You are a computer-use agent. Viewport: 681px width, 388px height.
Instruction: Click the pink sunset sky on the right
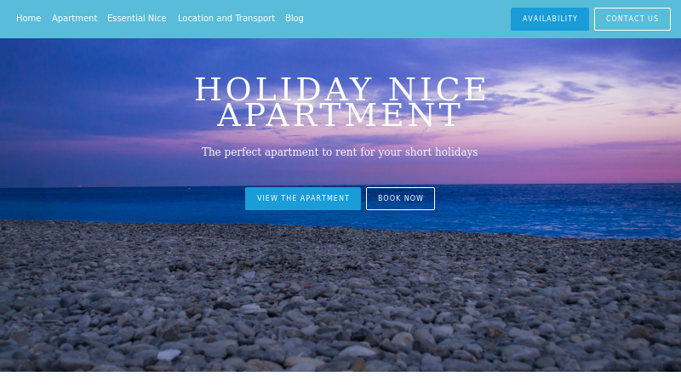coord(608,143)
